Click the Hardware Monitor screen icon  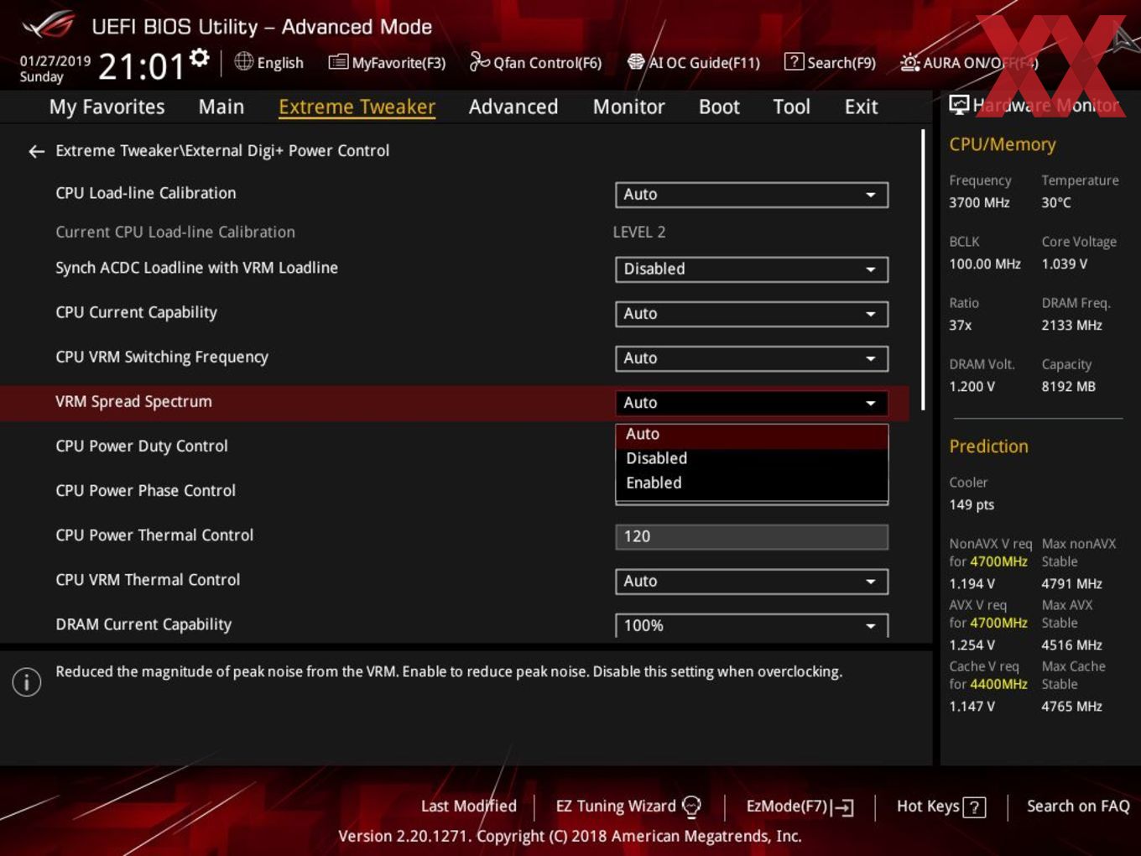(x=959, y=105)
